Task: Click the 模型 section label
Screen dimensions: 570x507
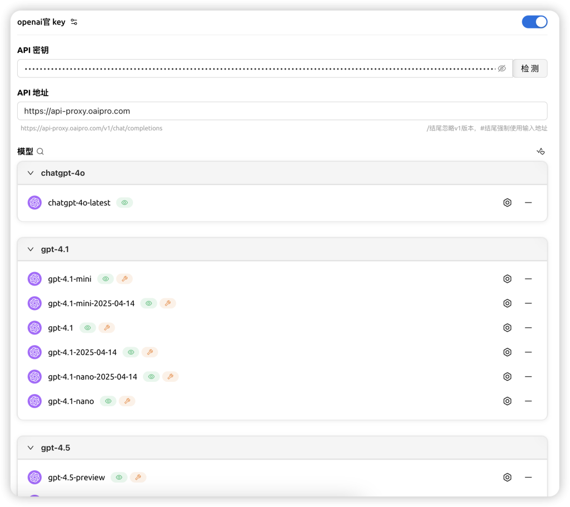Action: click(25, 151)
